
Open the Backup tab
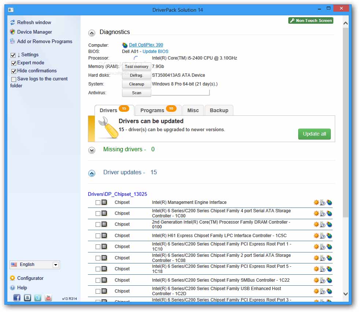[219, 110]
